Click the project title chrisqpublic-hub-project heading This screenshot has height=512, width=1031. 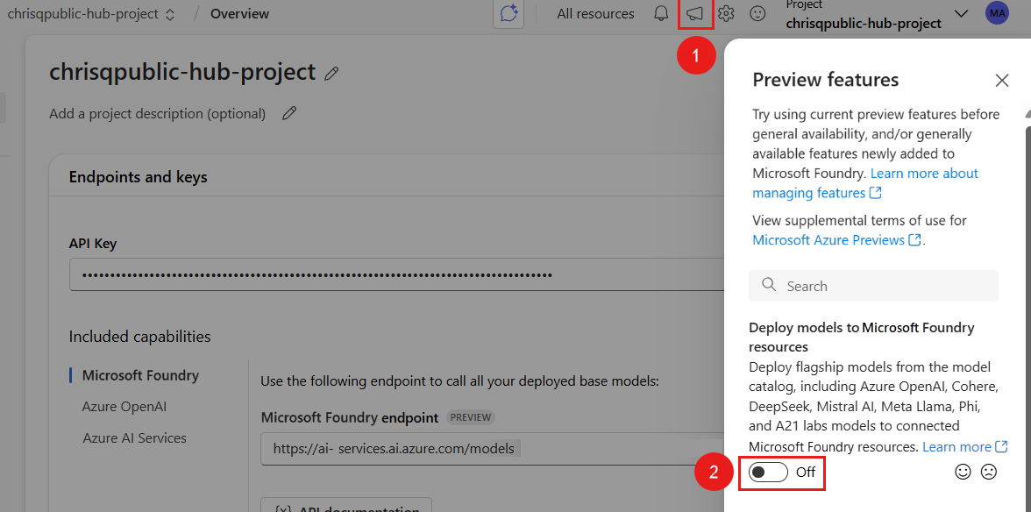click(x=182, y=72)
